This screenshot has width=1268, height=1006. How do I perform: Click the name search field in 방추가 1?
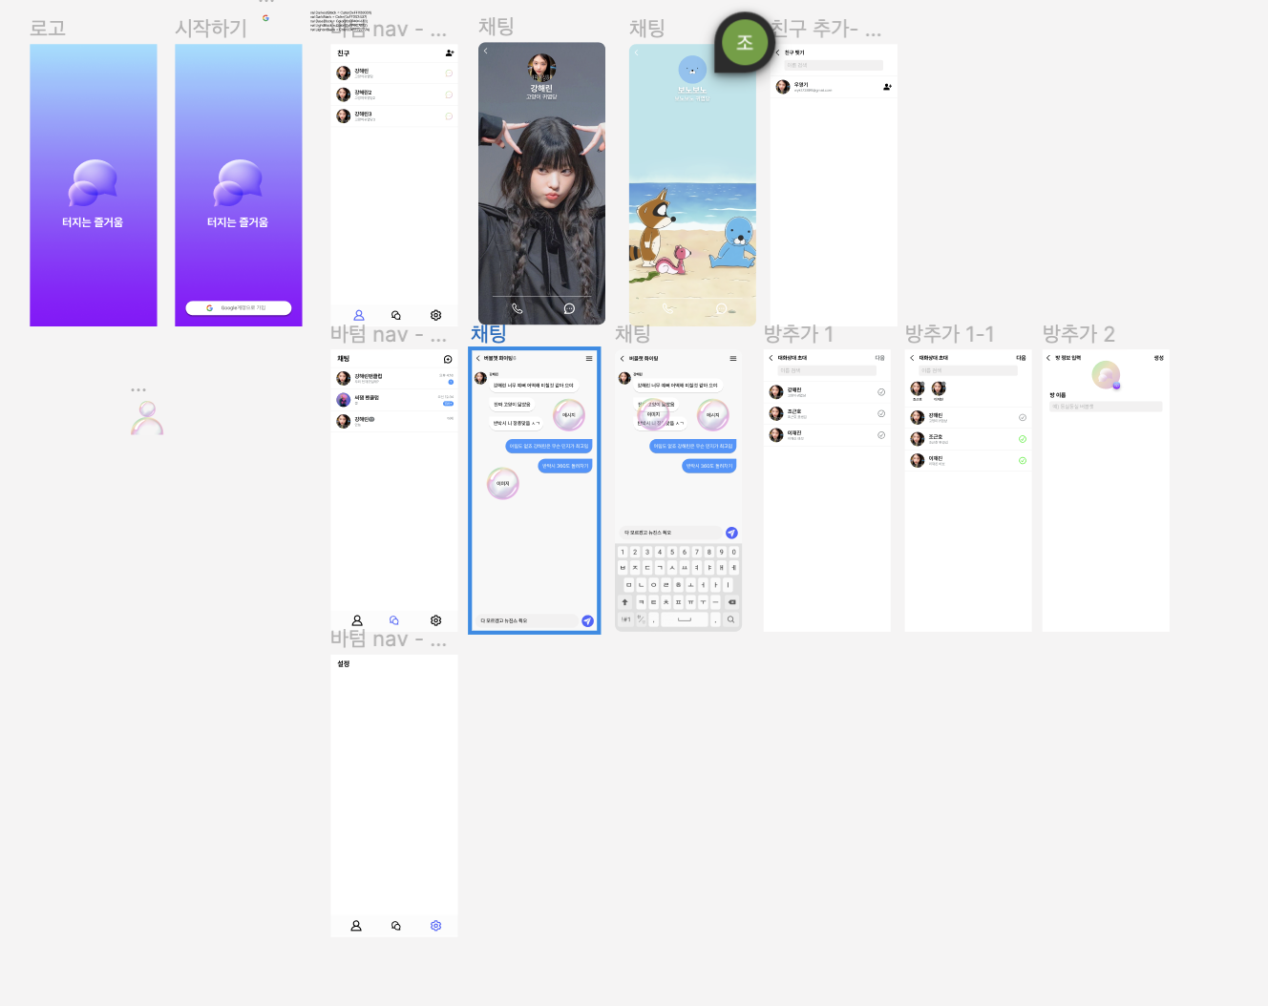(827, 370)
